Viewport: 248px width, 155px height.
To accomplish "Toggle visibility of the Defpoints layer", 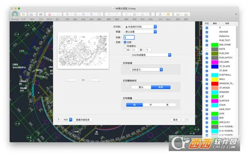I will (207, 36).
